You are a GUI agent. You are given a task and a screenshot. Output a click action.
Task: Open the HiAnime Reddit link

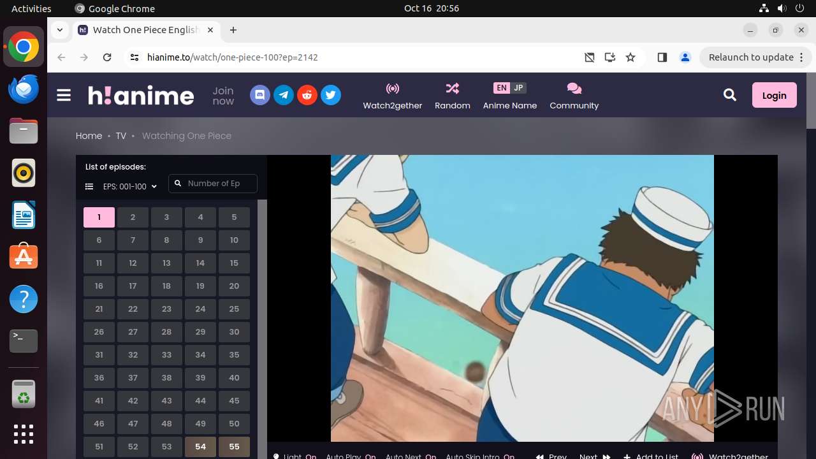pyautogui.click(x=307, y=96)
